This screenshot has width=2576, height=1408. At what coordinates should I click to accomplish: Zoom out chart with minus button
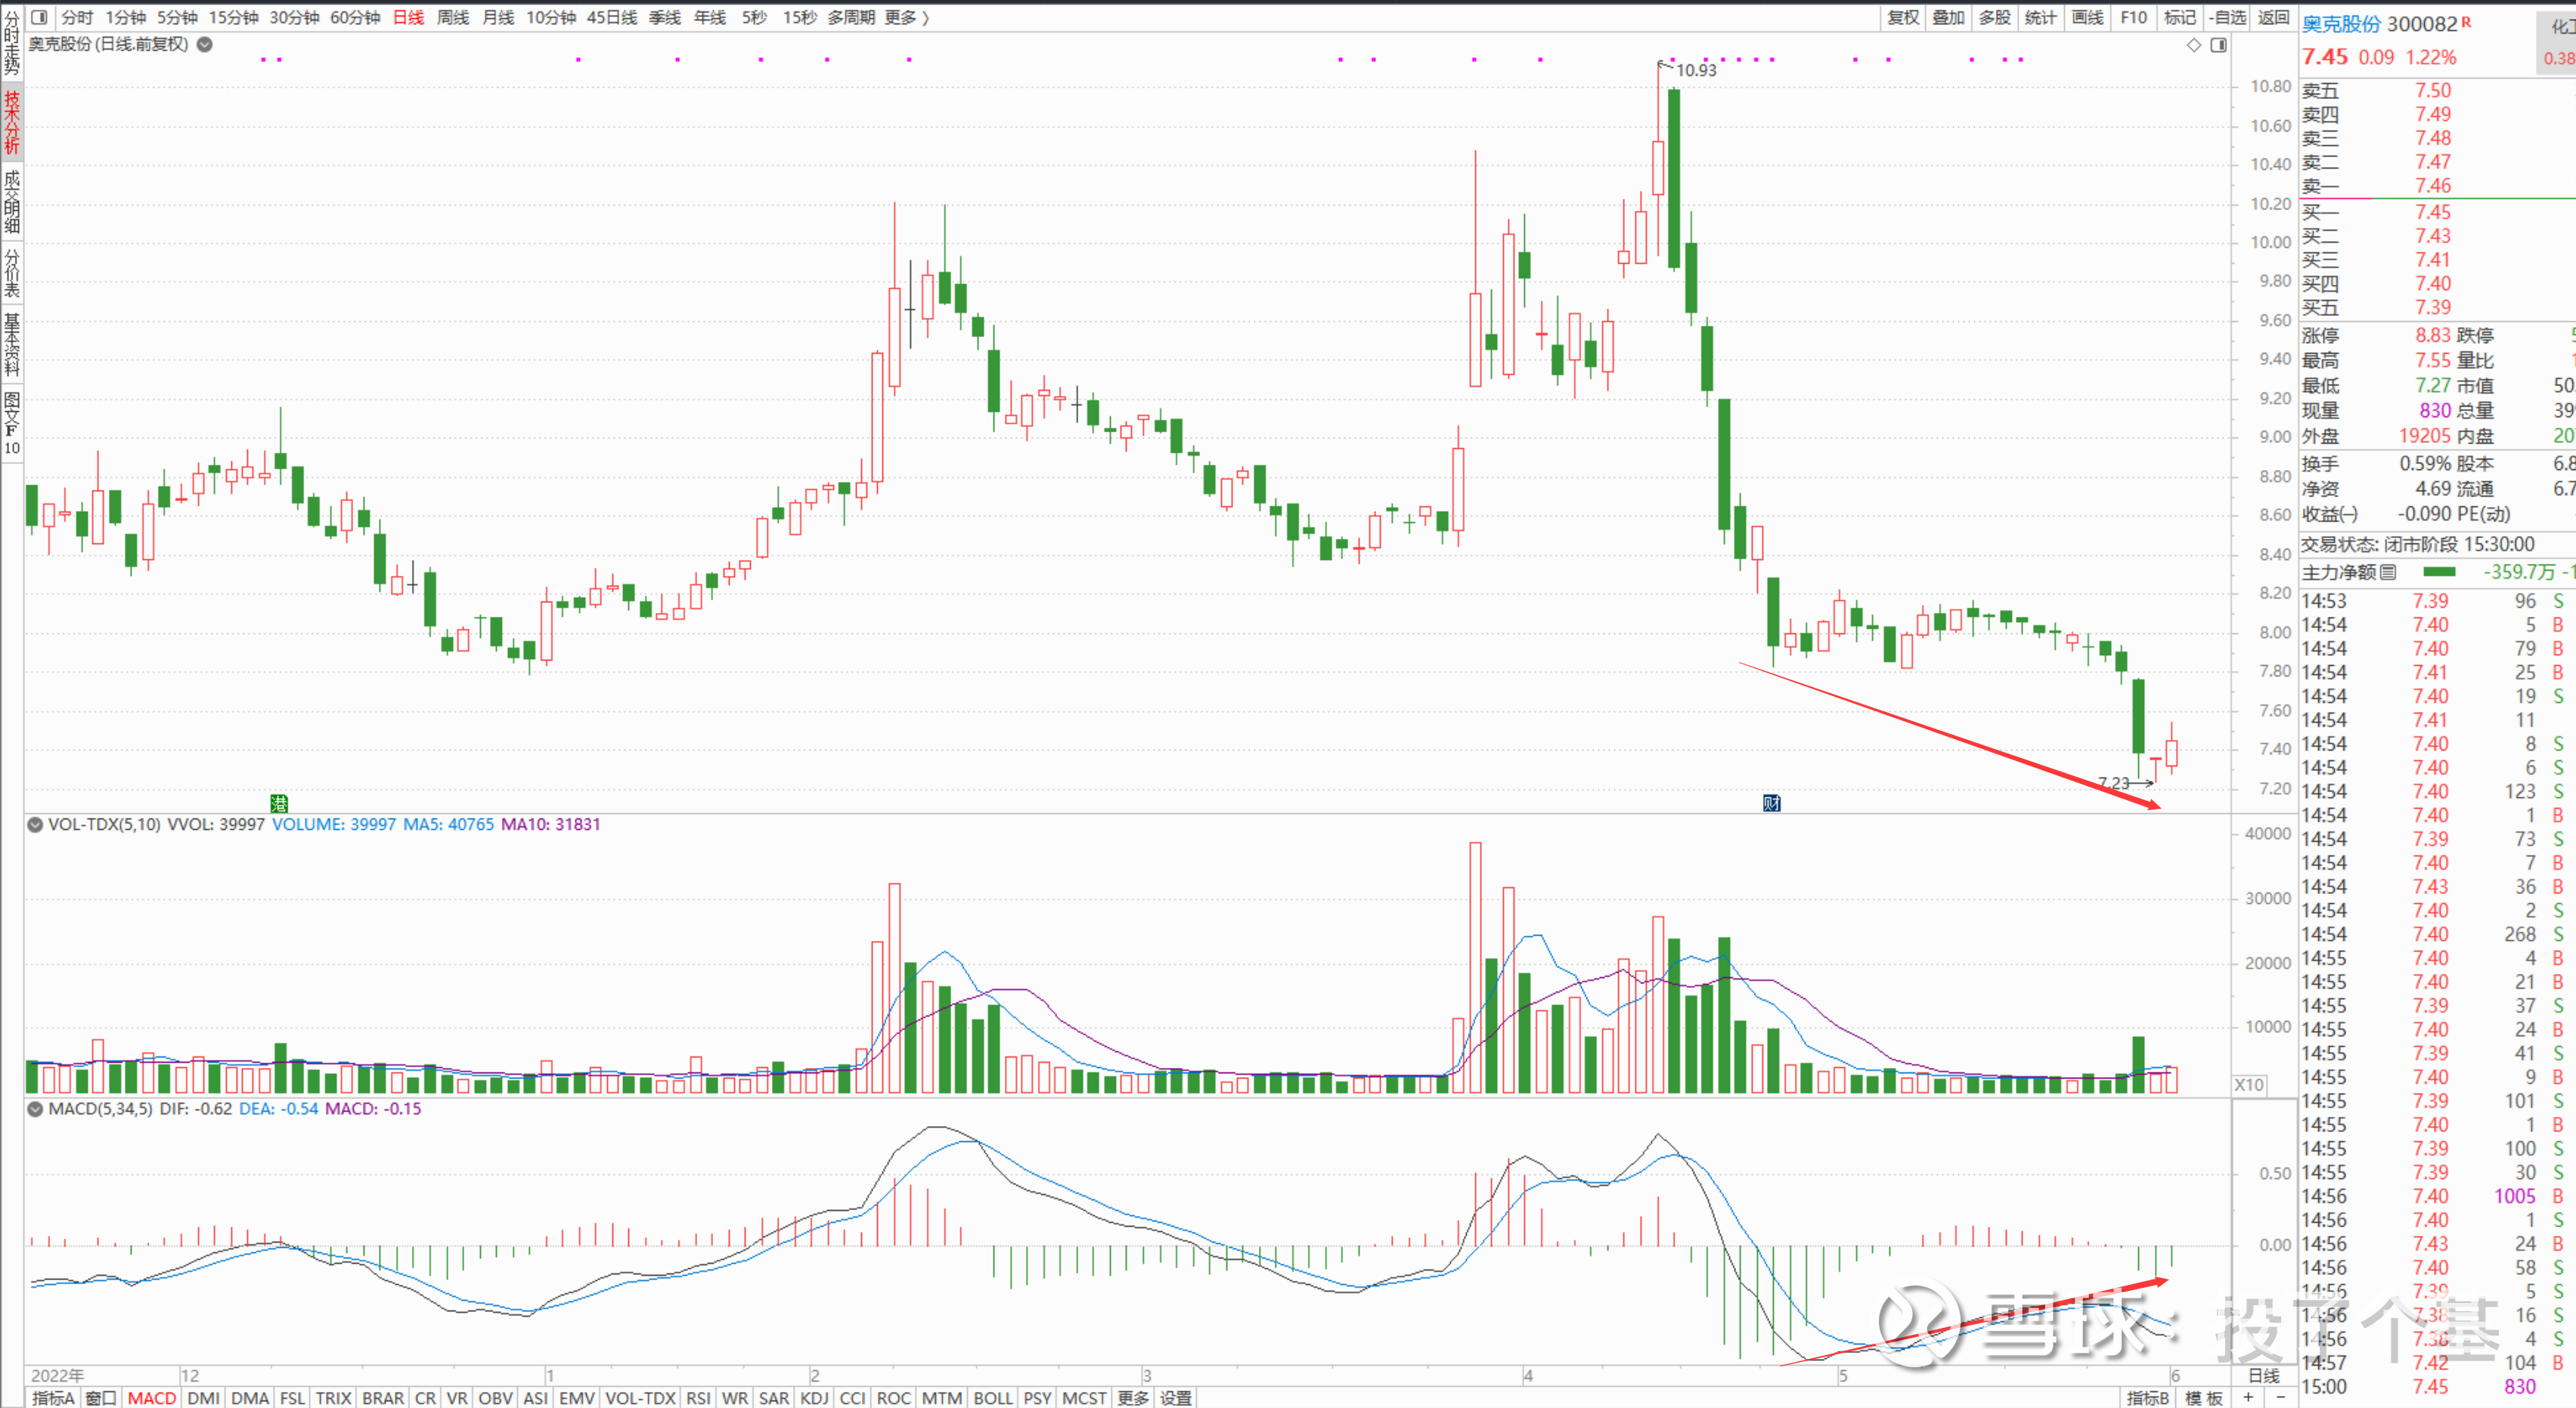2280,1398
